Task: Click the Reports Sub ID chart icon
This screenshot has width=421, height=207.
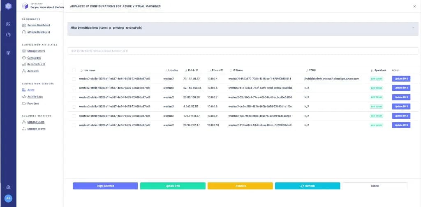Action: click(x=24, y=64)
